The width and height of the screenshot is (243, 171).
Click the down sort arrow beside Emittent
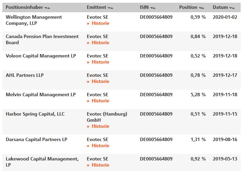[109, 8]
